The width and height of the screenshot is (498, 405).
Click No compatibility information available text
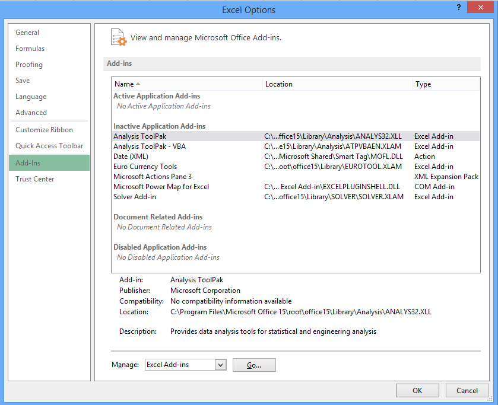[231, 301]
